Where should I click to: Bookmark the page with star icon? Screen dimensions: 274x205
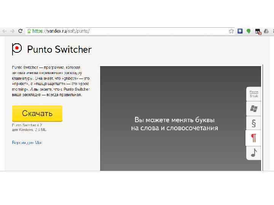pos(231,31)
